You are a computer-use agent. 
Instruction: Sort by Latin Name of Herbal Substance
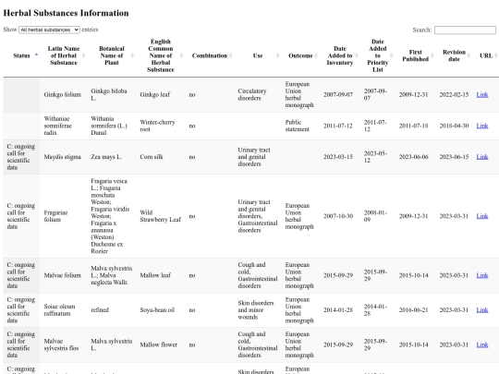click(64, 55)
